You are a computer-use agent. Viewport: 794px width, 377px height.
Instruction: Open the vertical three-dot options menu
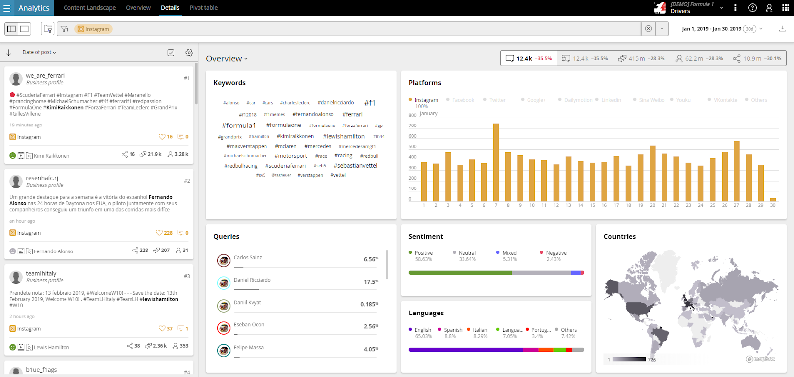click(x=735, y=8)
